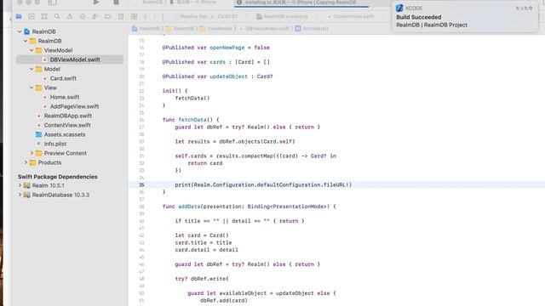Viewport: 545px width, 306px height.
Task: Click '@Published var openNewPage = false' line
Action: tap(215, 48)
